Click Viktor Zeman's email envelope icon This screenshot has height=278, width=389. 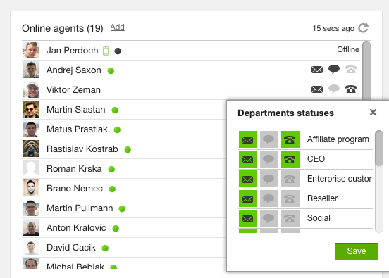[x=317, y=89]
